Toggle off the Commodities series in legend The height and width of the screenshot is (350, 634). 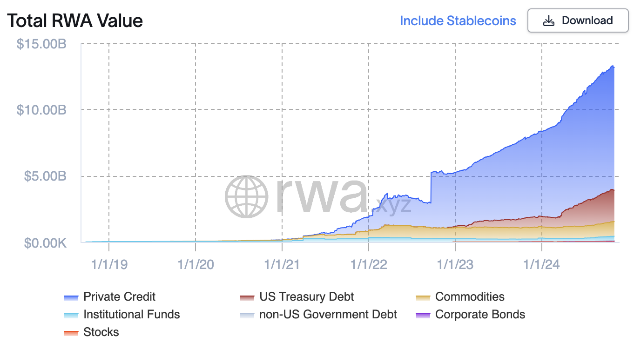(x=469, y=296)
